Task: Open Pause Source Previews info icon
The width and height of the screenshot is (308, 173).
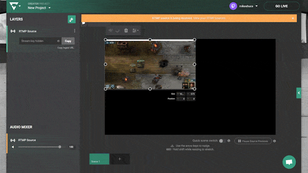Action: [274, 141]
